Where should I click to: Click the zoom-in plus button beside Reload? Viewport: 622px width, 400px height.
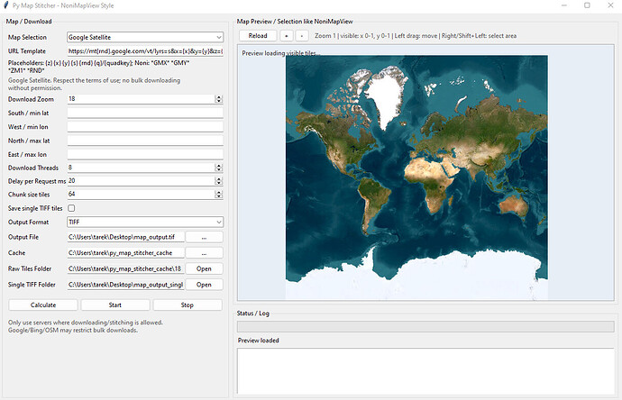coord(287,36)
